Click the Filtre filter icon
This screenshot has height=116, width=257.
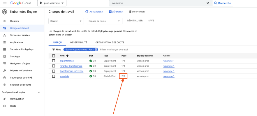[x=53, y=50]
